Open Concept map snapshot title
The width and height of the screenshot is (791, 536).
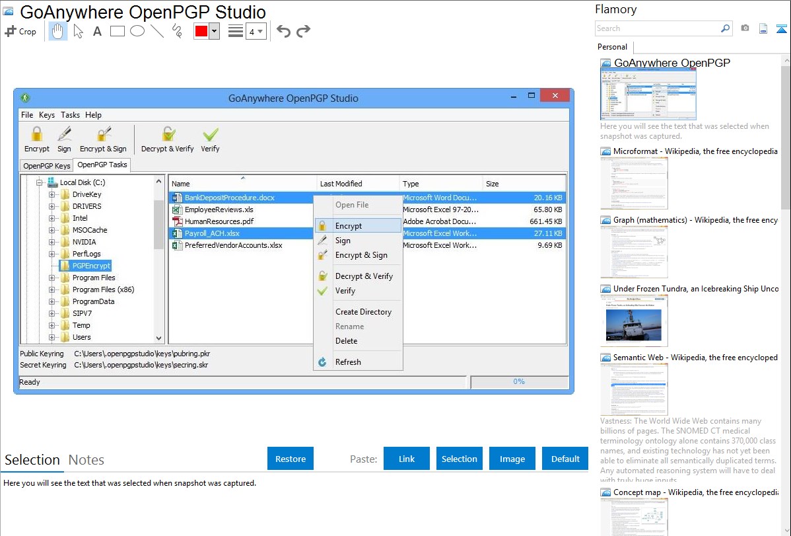tap(695, 492)
